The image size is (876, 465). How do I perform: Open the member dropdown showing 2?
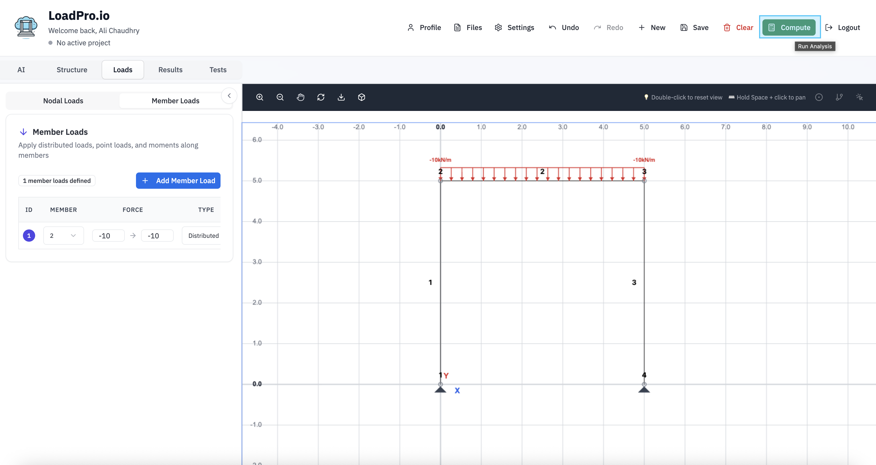pyautogui.click(x=63, y=235)
